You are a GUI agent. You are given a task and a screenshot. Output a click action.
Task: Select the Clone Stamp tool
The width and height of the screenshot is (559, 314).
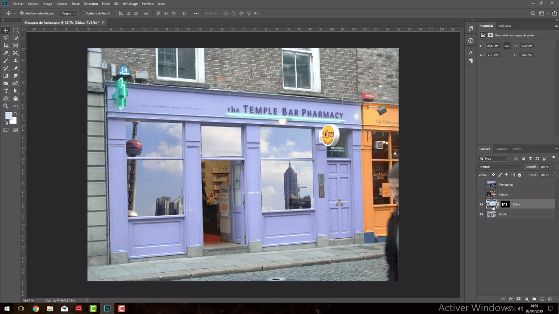[15, 61]
